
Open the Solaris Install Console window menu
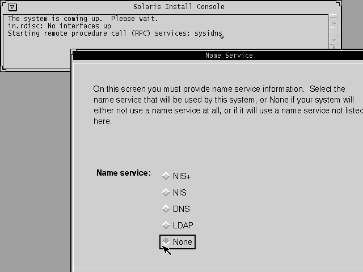pyautogui.click(x=12, y=7)
